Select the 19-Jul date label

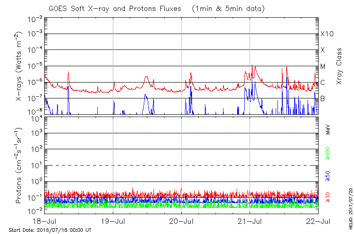coord(113,220)
